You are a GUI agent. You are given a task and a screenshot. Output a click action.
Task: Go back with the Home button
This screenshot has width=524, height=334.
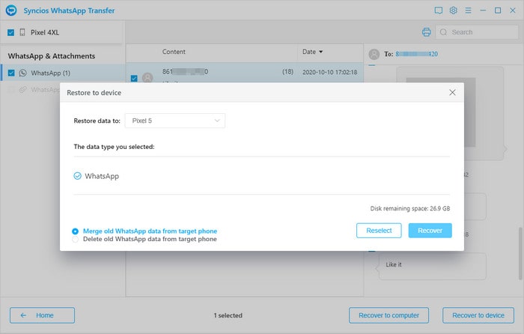(x=42, y=315)
